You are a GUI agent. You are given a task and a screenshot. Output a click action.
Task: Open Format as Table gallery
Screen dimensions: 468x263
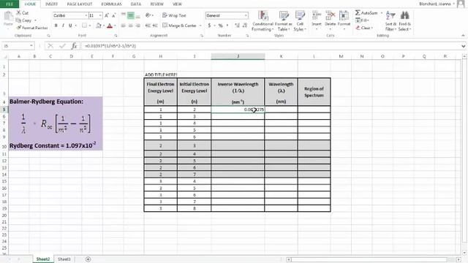(x=283, y=21)
